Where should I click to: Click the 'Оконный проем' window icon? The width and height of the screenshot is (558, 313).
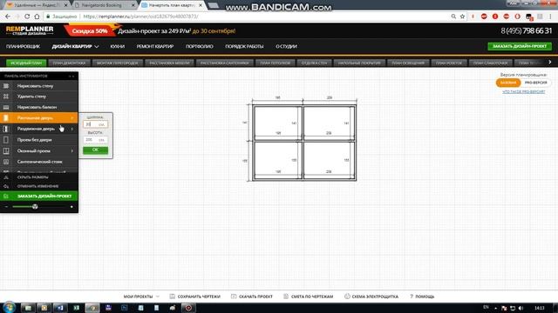pos(6,150)
